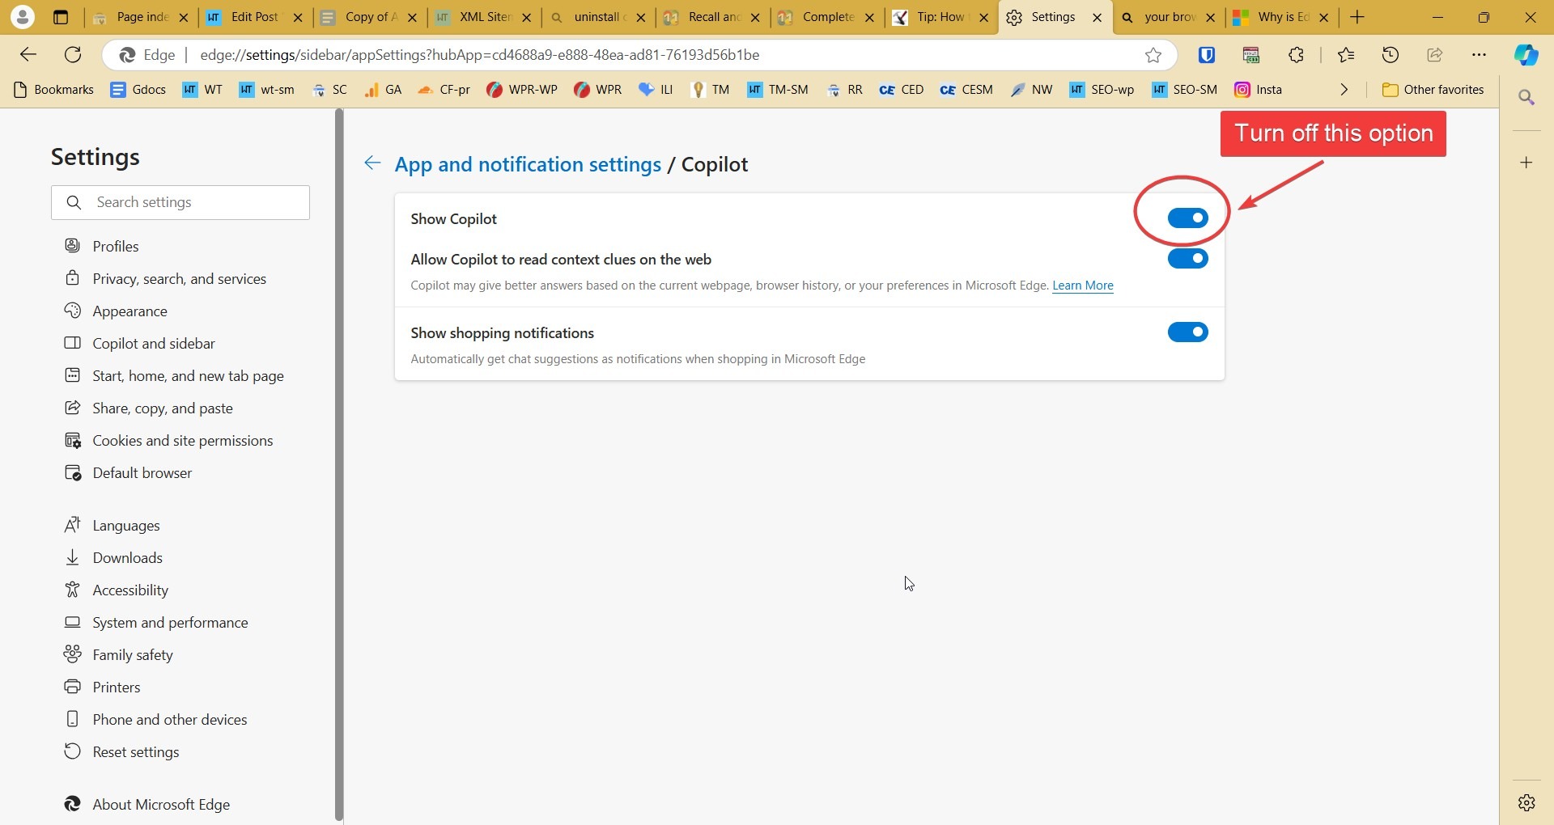Screen dimensions: 1554x825
Task: Switch to the Tip: How tab
Action: tap(940, 17)
